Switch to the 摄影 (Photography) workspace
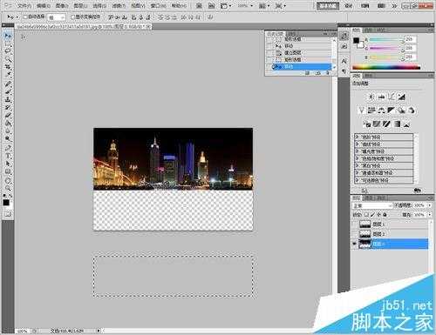Viewport: 436px width, 335px height. [x=381, y=5]
